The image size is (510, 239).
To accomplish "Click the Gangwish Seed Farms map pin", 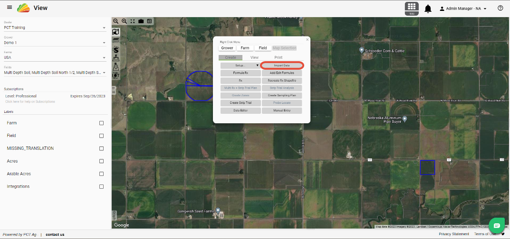I will point(218,211).
